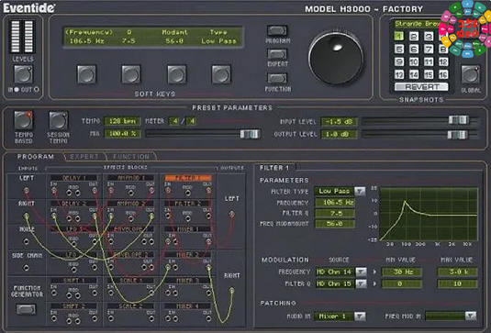Image resolution: width=491 pixels, height=333 pixels.
Task: Click the Filter 2 IN jack
Action: [x=168, y=216]
